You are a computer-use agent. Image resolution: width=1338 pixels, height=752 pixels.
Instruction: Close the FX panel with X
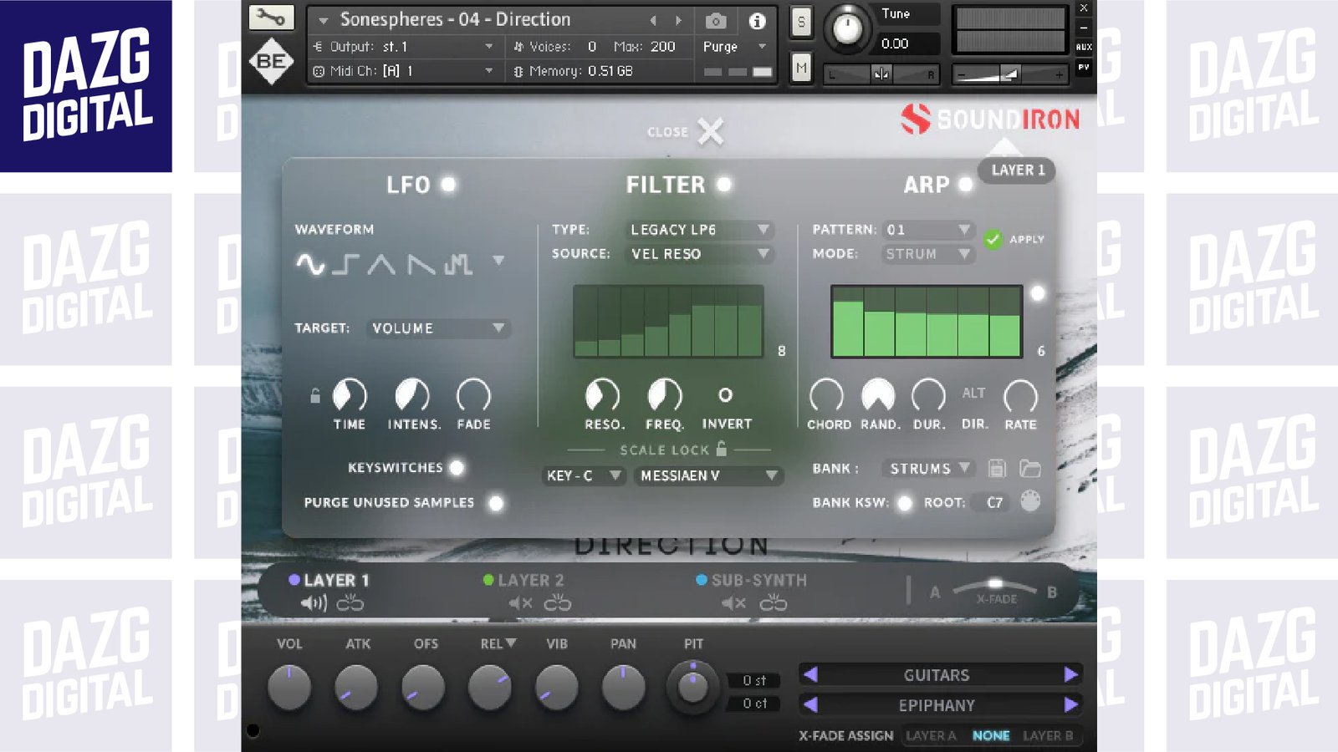point(710,131)
